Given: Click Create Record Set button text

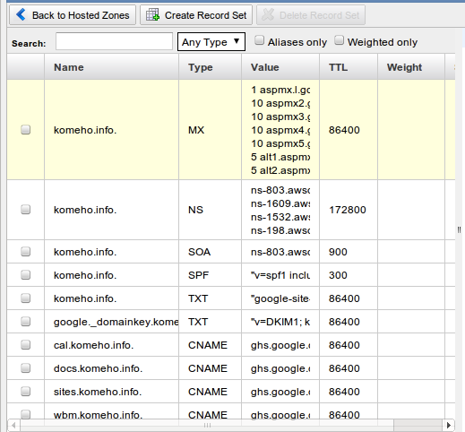Looking at the screenshot, I should [x=205, y=15].
